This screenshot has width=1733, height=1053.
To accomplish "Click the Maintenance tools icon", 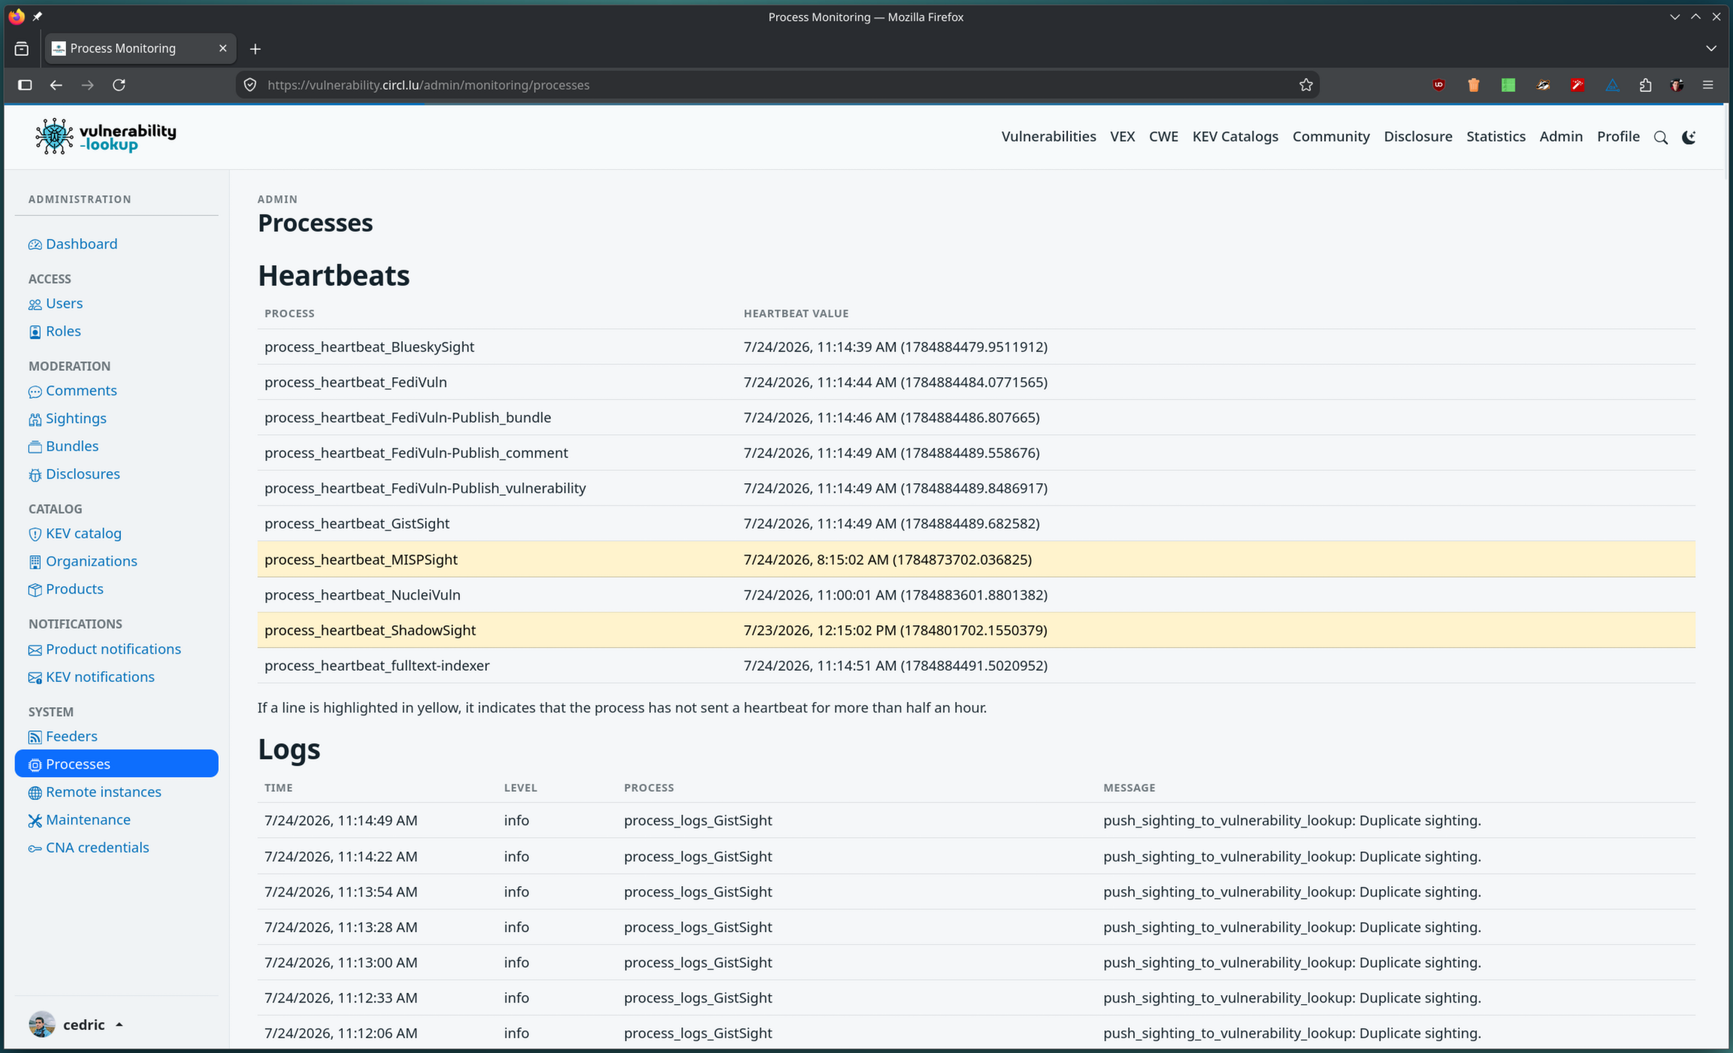I will (35, 821).
